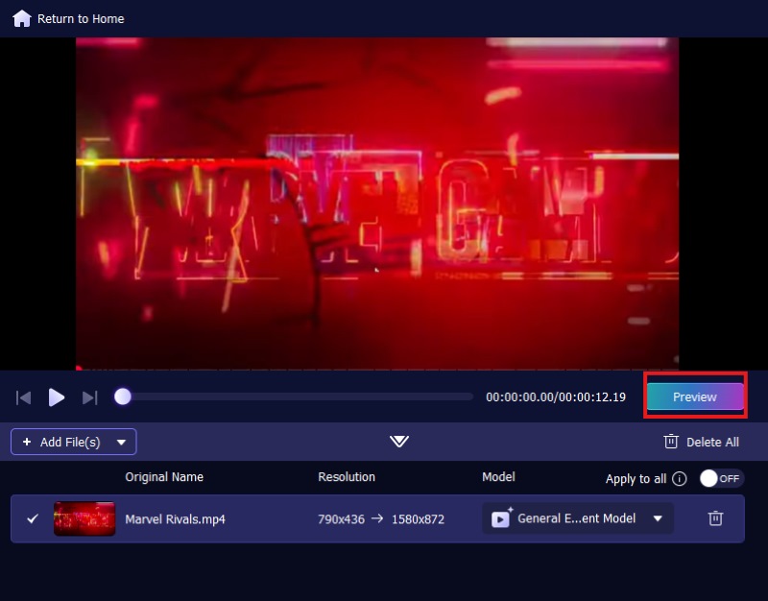Click the info icon beside Apply to all
The image size is (768, 601).
680,478
